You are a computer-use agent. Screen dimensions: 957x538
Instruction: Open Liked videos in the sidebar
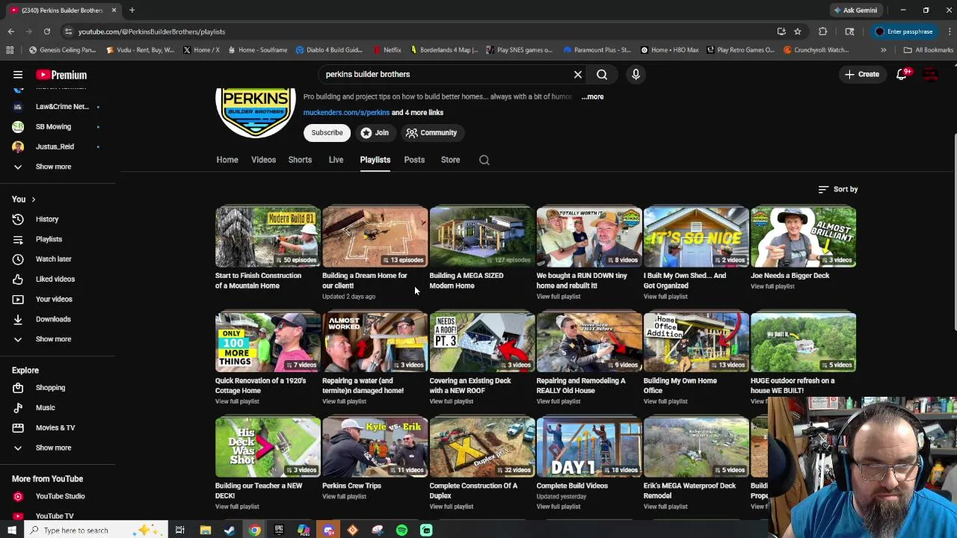[55, 279]
